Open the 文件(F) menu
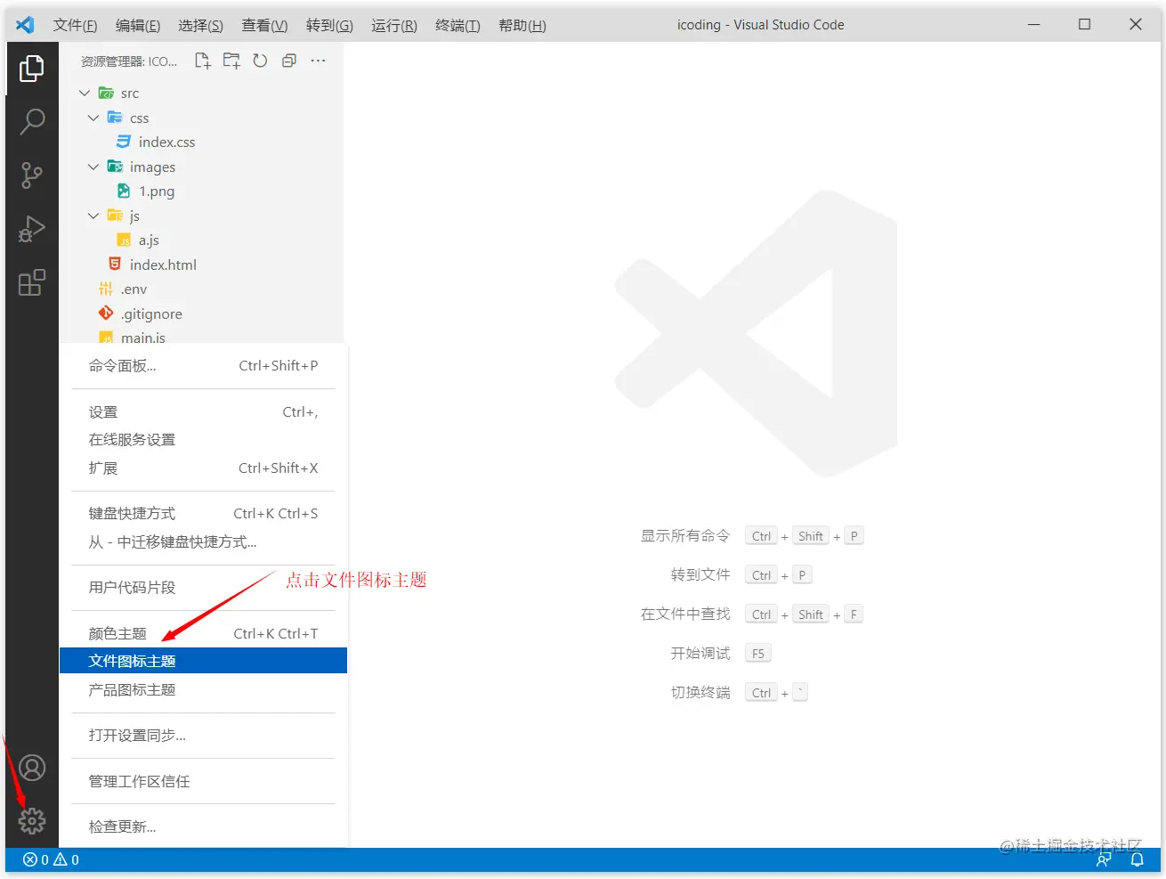 pos(75,25)
